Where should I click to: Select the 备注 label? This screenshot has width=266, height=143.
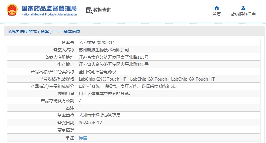coord(70,108)
